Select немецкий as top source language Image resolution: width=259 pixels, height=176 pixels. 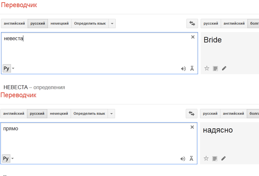coord(60,23)
